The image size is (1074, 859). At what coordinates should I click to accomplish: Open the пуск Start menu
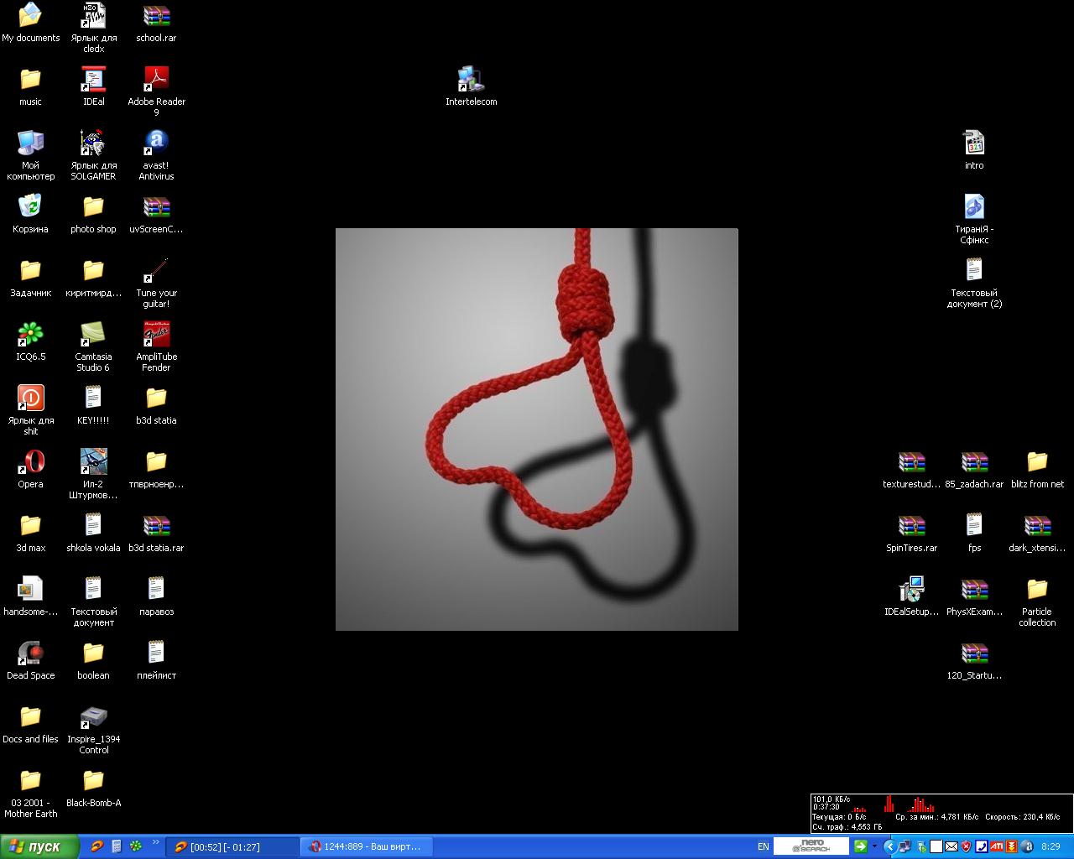pos(39,846)
